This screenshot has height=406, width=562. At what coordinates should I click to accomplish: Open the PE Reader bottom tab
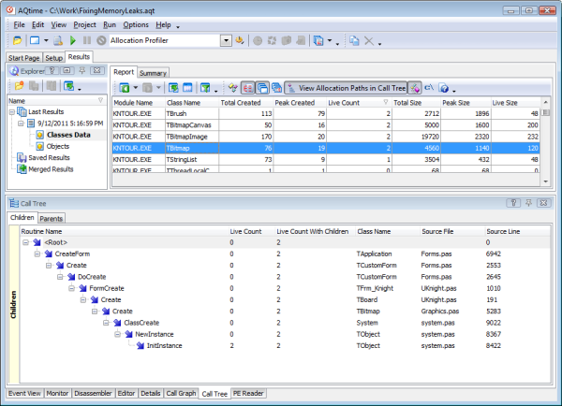point(248,393)
